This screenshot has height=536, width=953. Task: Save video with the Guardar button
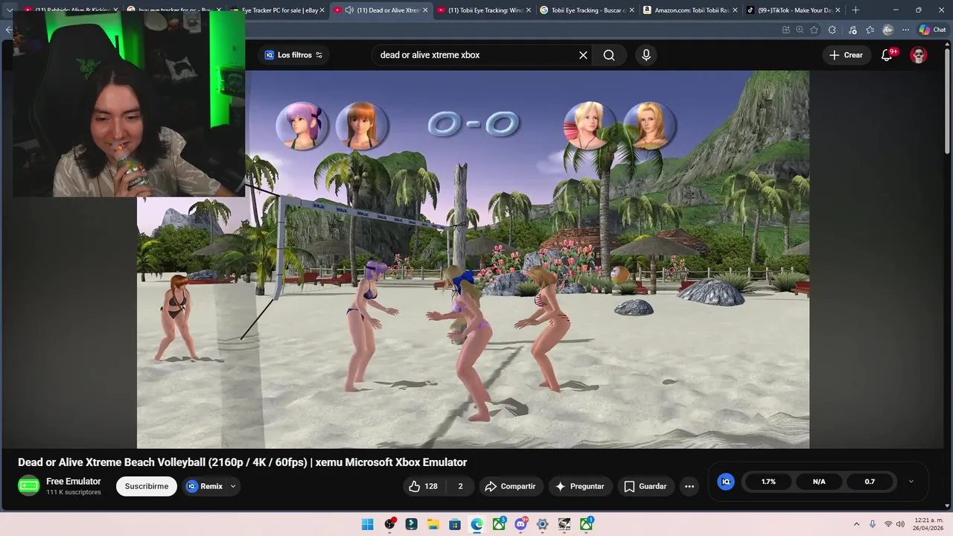(646, 486)
